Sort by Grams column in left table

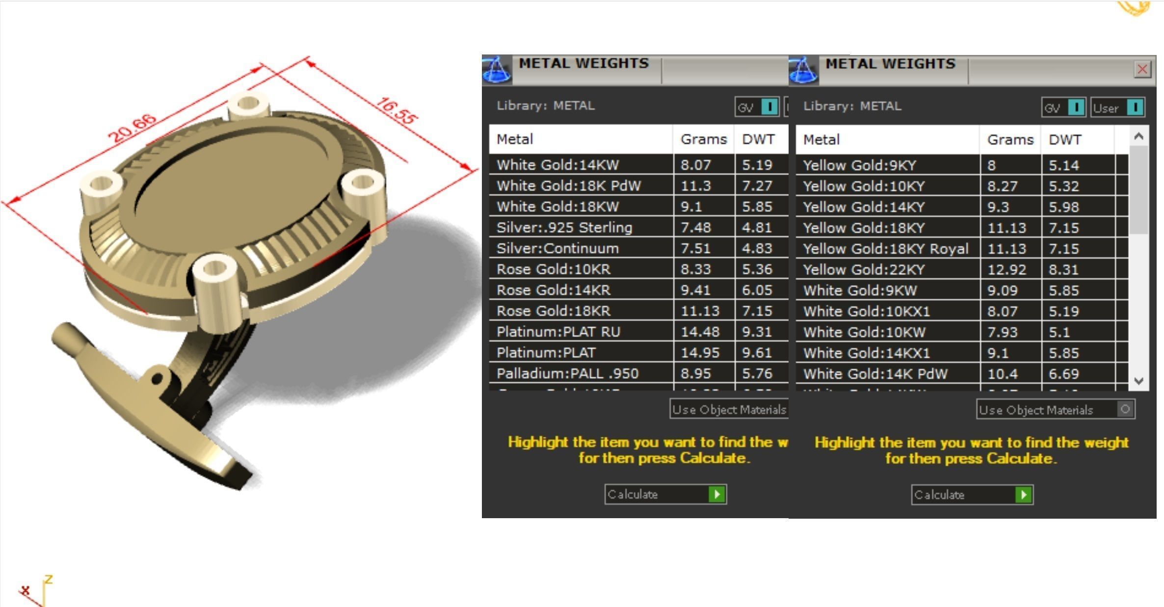[703, 139]
